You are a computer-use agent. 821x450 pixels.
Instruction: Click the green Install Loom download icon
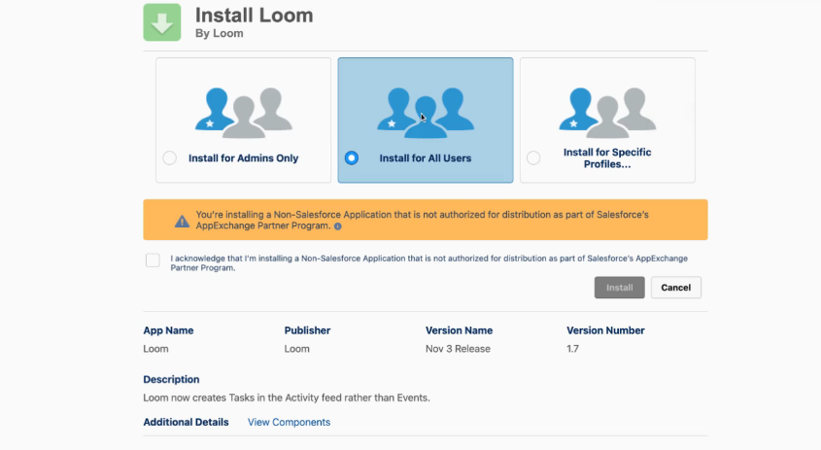(x=162, y=22)
